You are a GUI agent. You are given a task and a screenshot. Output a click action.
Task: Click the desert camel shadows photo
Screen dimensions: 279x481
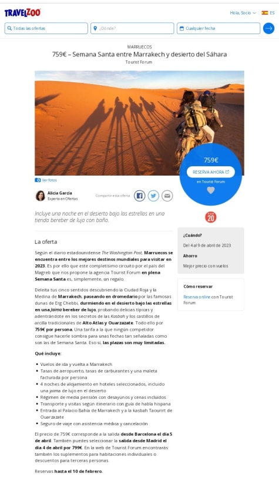point(107,123)
